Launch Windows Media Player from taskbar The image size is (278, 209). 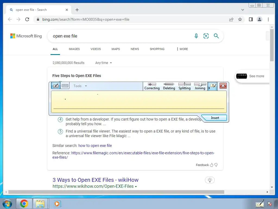[x=57, y=204]
